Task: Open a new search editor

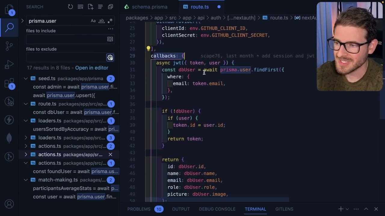Action: click(91, 7)
